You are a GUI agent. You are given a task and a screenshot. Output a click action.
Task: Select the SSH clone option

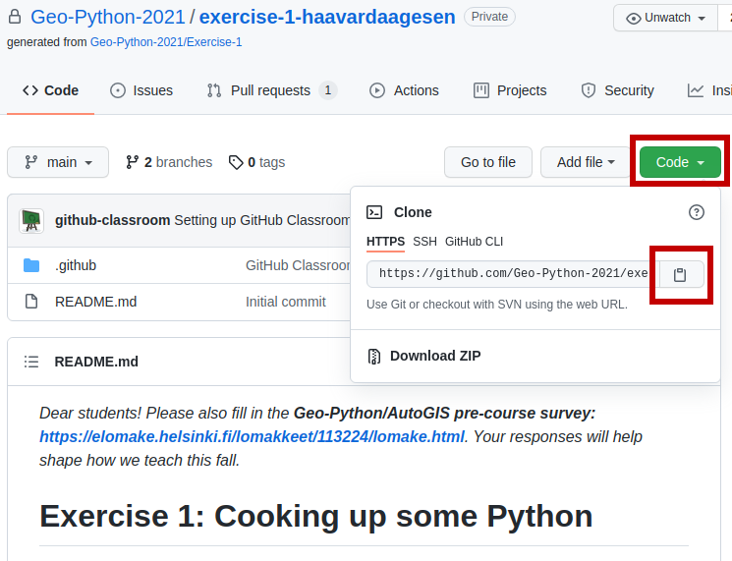point(424,242)
